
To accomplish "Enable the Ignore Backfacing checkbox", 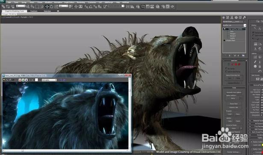I will point(226,71).
